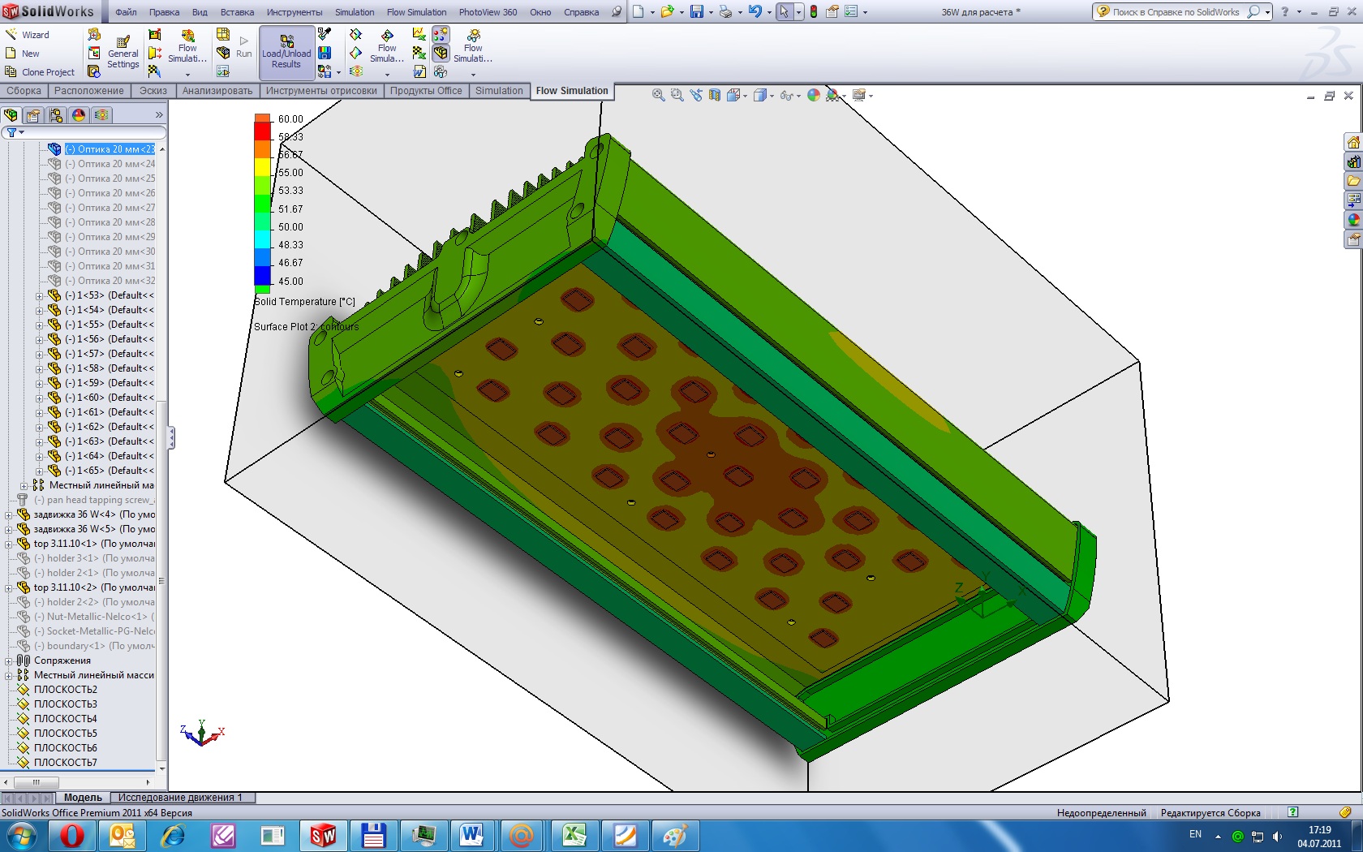
Task: Switch to the Сборка tab
Action: click(24, 91)
